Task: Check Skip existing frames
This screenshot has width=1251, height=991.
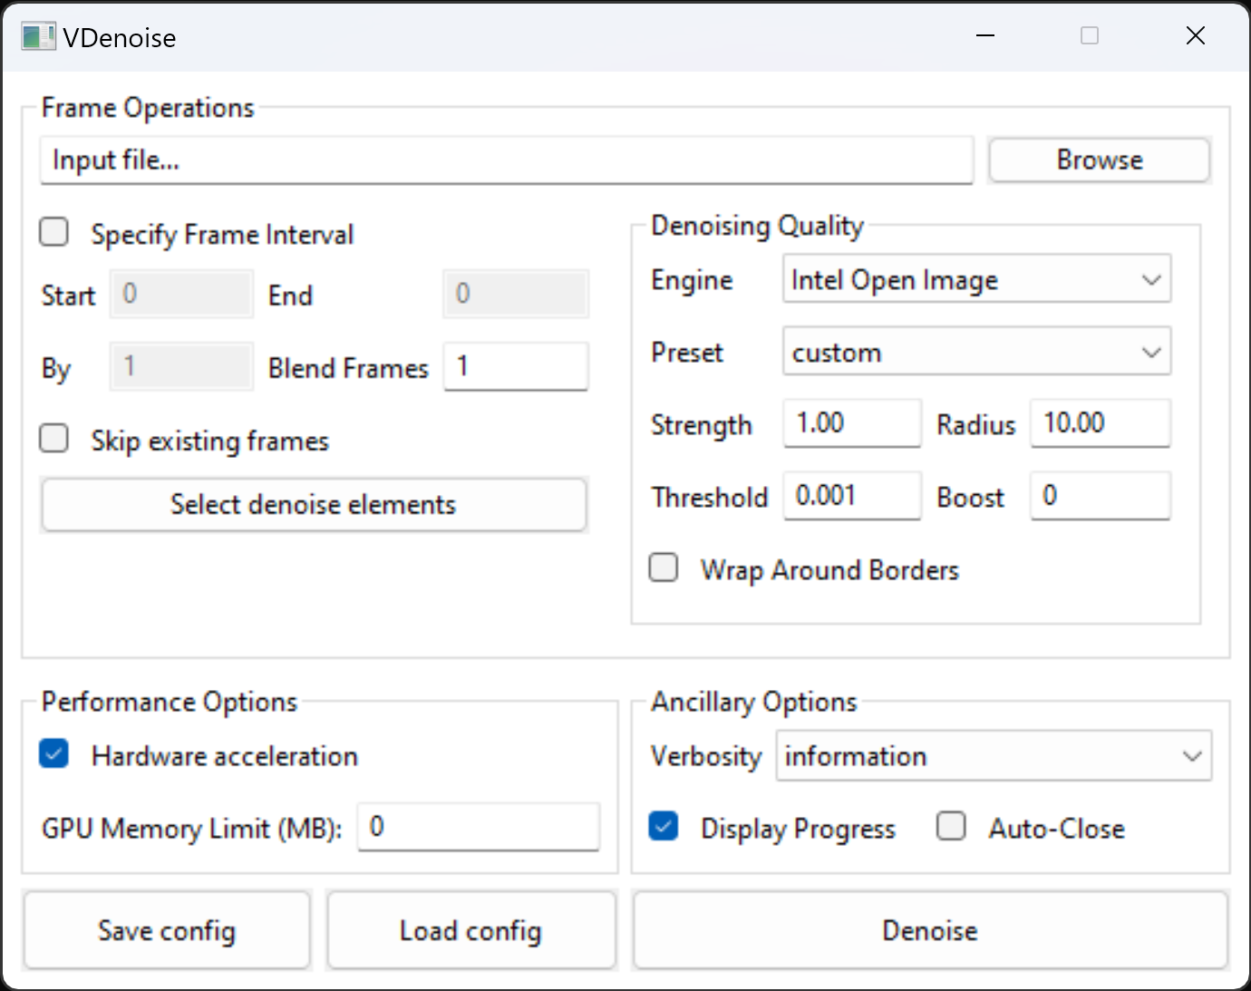Action: click(53, 439)
